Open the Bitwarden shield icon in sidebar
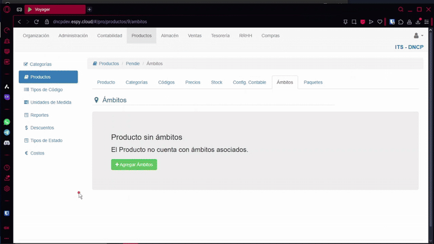 tap(7, 214)
